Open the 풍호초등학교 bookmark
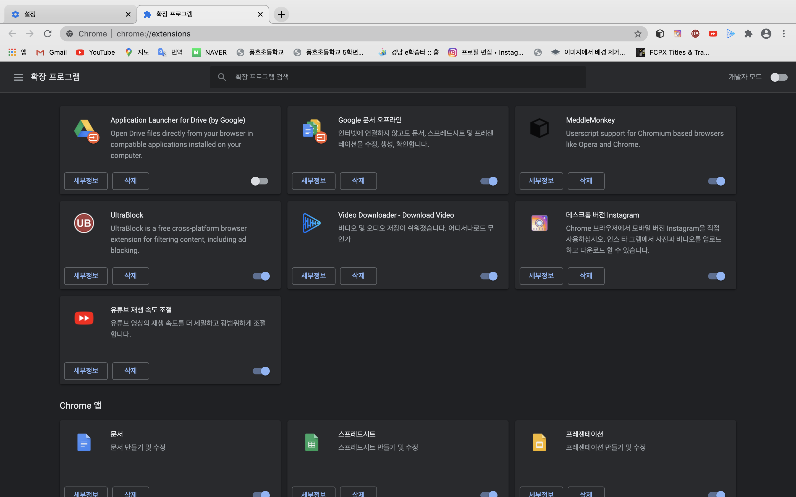This screenshot has height=497, width=796. [260, 52]
